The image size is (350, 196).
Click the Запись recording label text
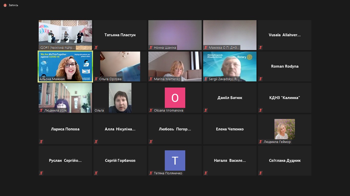(13, 5)
